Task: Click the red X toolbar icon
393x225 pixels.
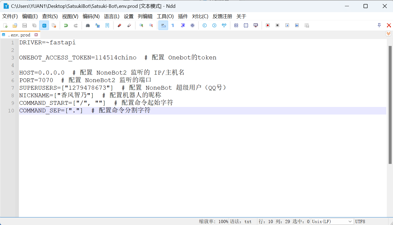Action: coord(389,25)
